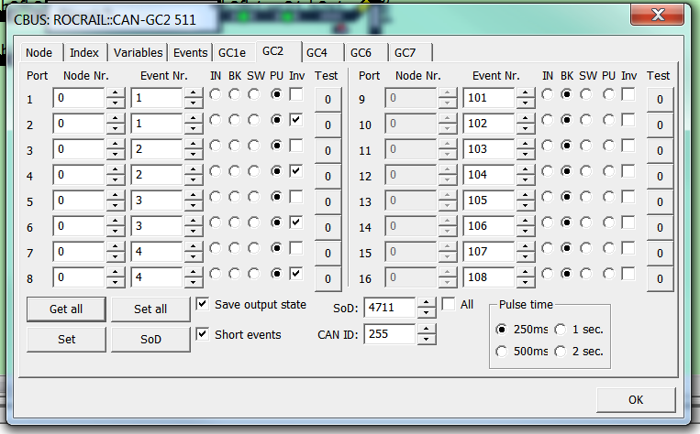Increase the SoD value with up arrow

pos(427,302)
